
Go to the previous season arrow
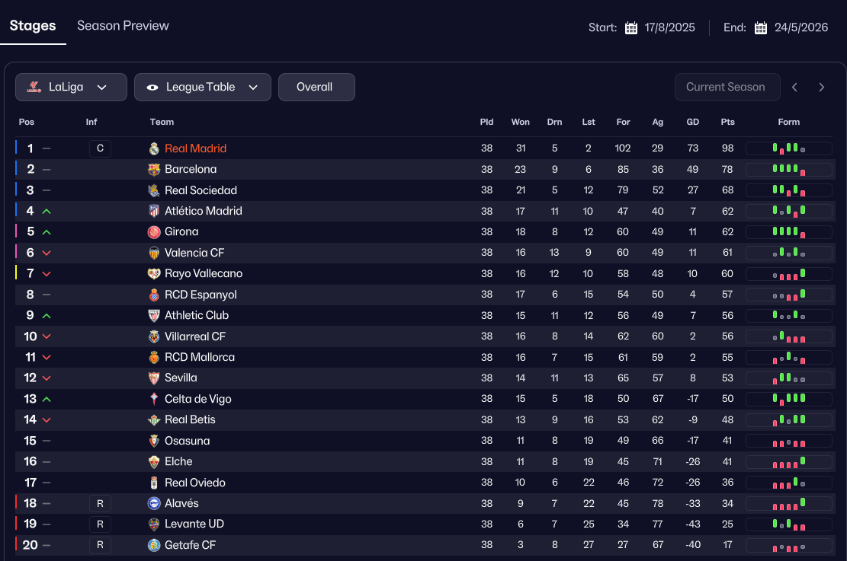coord(794,88)
